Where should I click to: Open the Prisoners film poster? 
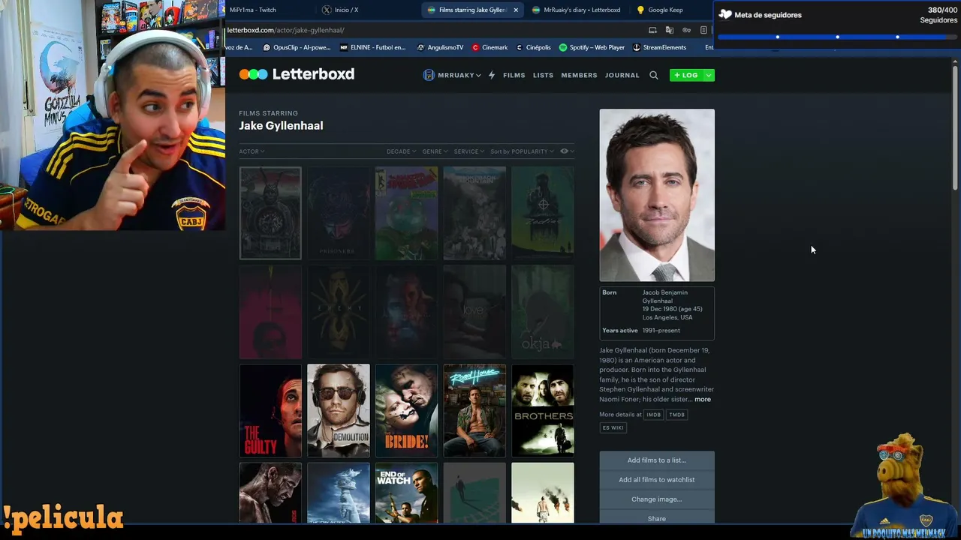click(x=339, y=213)
